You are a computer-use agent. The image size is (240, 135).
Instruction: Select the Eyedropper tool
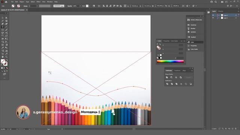tap(3, 48)
